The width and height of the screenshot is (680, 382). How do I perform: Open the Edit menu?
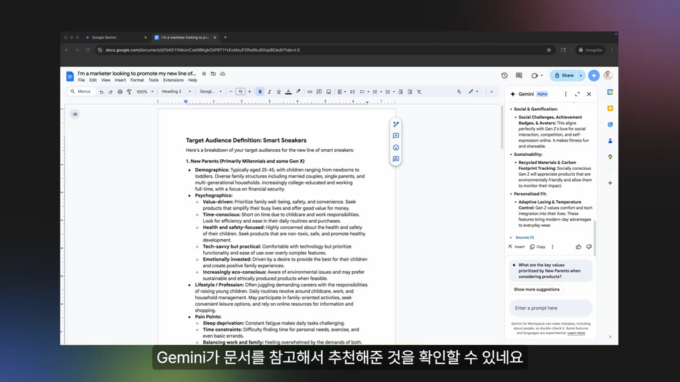click(x=93, y=80)
